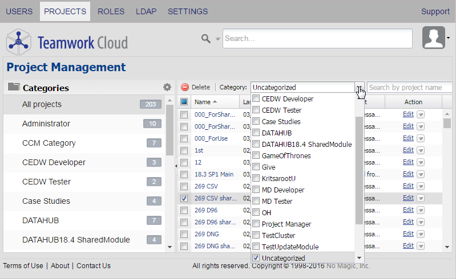Screen dimensions: 456x279
Task: Collapse the categories panel splitter arrow
Action: [176, 166]
